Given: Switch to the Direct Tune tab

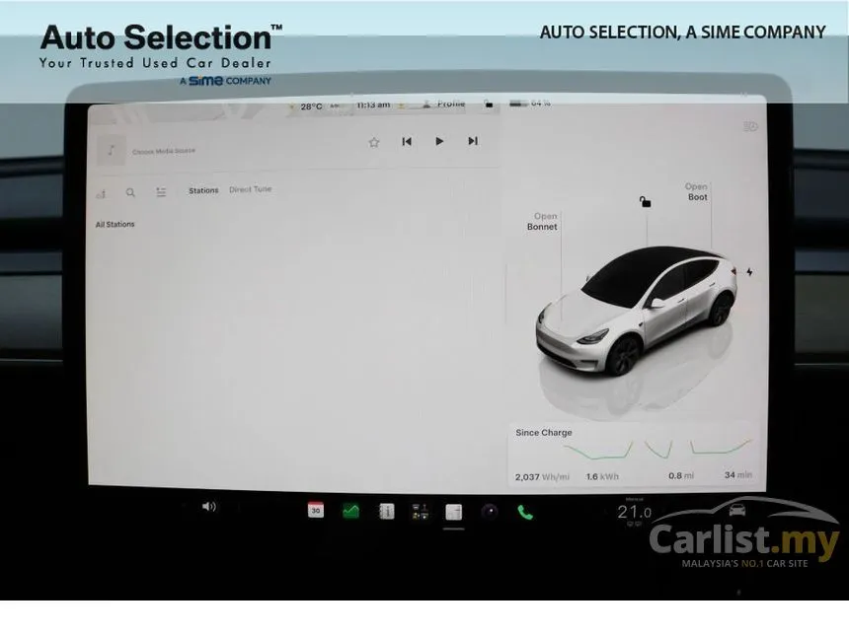Looking at the screenshot, I should [250, 189].
